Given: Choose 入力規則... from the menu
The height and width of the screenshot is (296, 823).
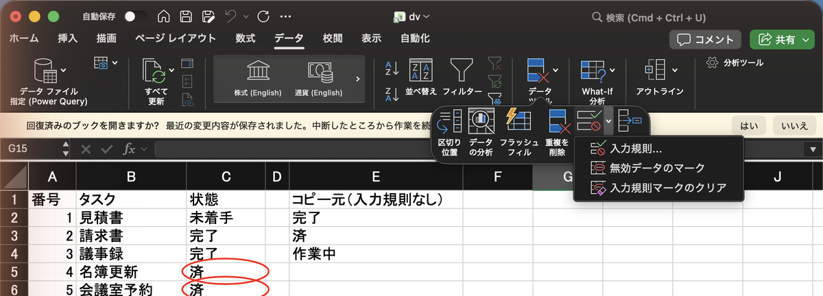Looking at the screenshot, I should pyautogui.click(x=658, y=148).
